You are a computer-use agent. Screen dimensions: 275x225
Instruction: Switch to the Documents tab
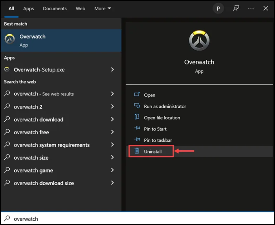[x=55, y=9]
